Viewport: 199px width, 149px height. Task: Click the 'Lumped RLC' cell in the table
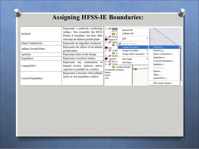coord(41,66)
